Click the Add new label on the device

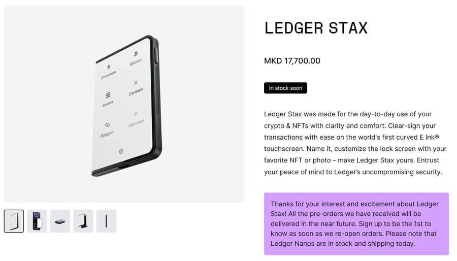(136, 122)
